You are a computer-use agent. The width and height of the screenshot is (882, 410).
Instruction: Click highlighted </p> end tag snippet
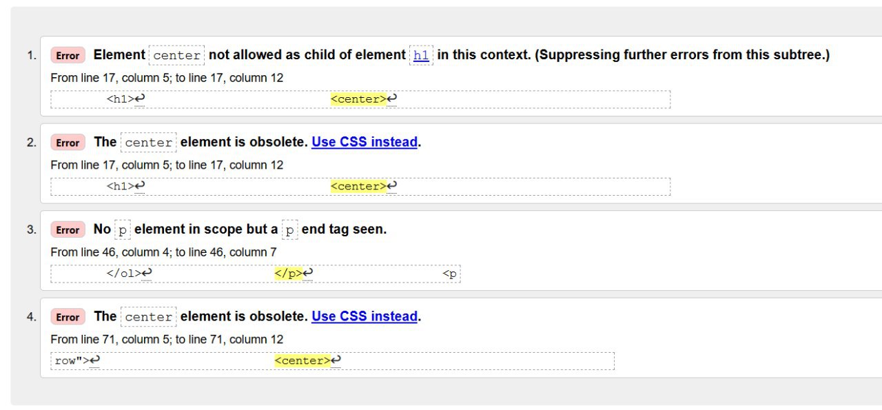pyautogui.click(x=289, y=274)
